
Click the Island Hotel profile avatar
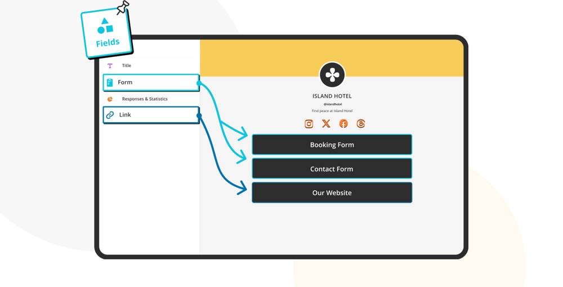point(332,75)
